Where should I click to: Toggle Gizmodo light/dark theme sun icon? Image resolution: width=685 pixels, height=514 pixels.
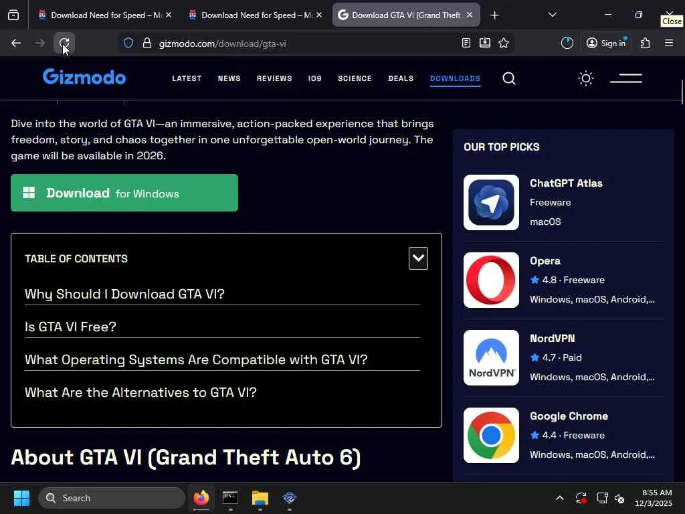[x=586, y=79]
